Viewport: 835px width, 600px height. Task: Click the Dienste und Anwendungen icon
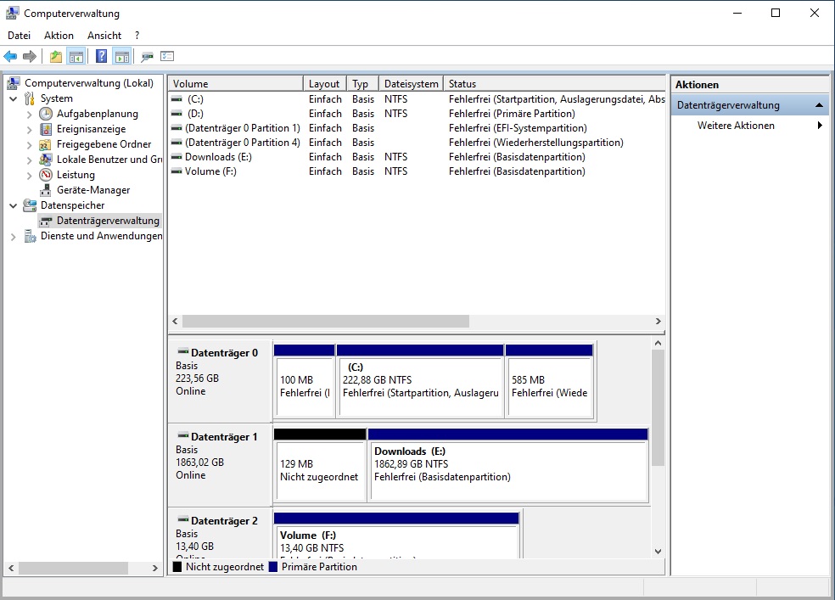[30, 236]
